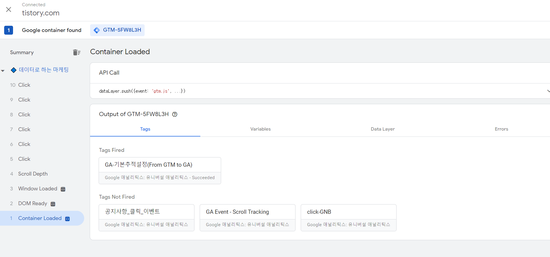Screen dimensions: 550x257
Task: Click the blue container count badge 1
Action: point(9,30)
